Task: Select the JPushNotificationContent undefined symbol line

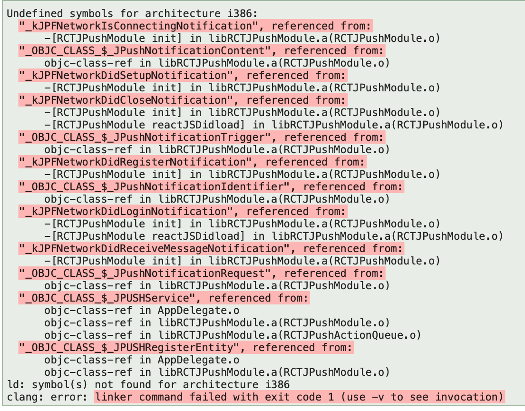Action: tap(202, 50)
